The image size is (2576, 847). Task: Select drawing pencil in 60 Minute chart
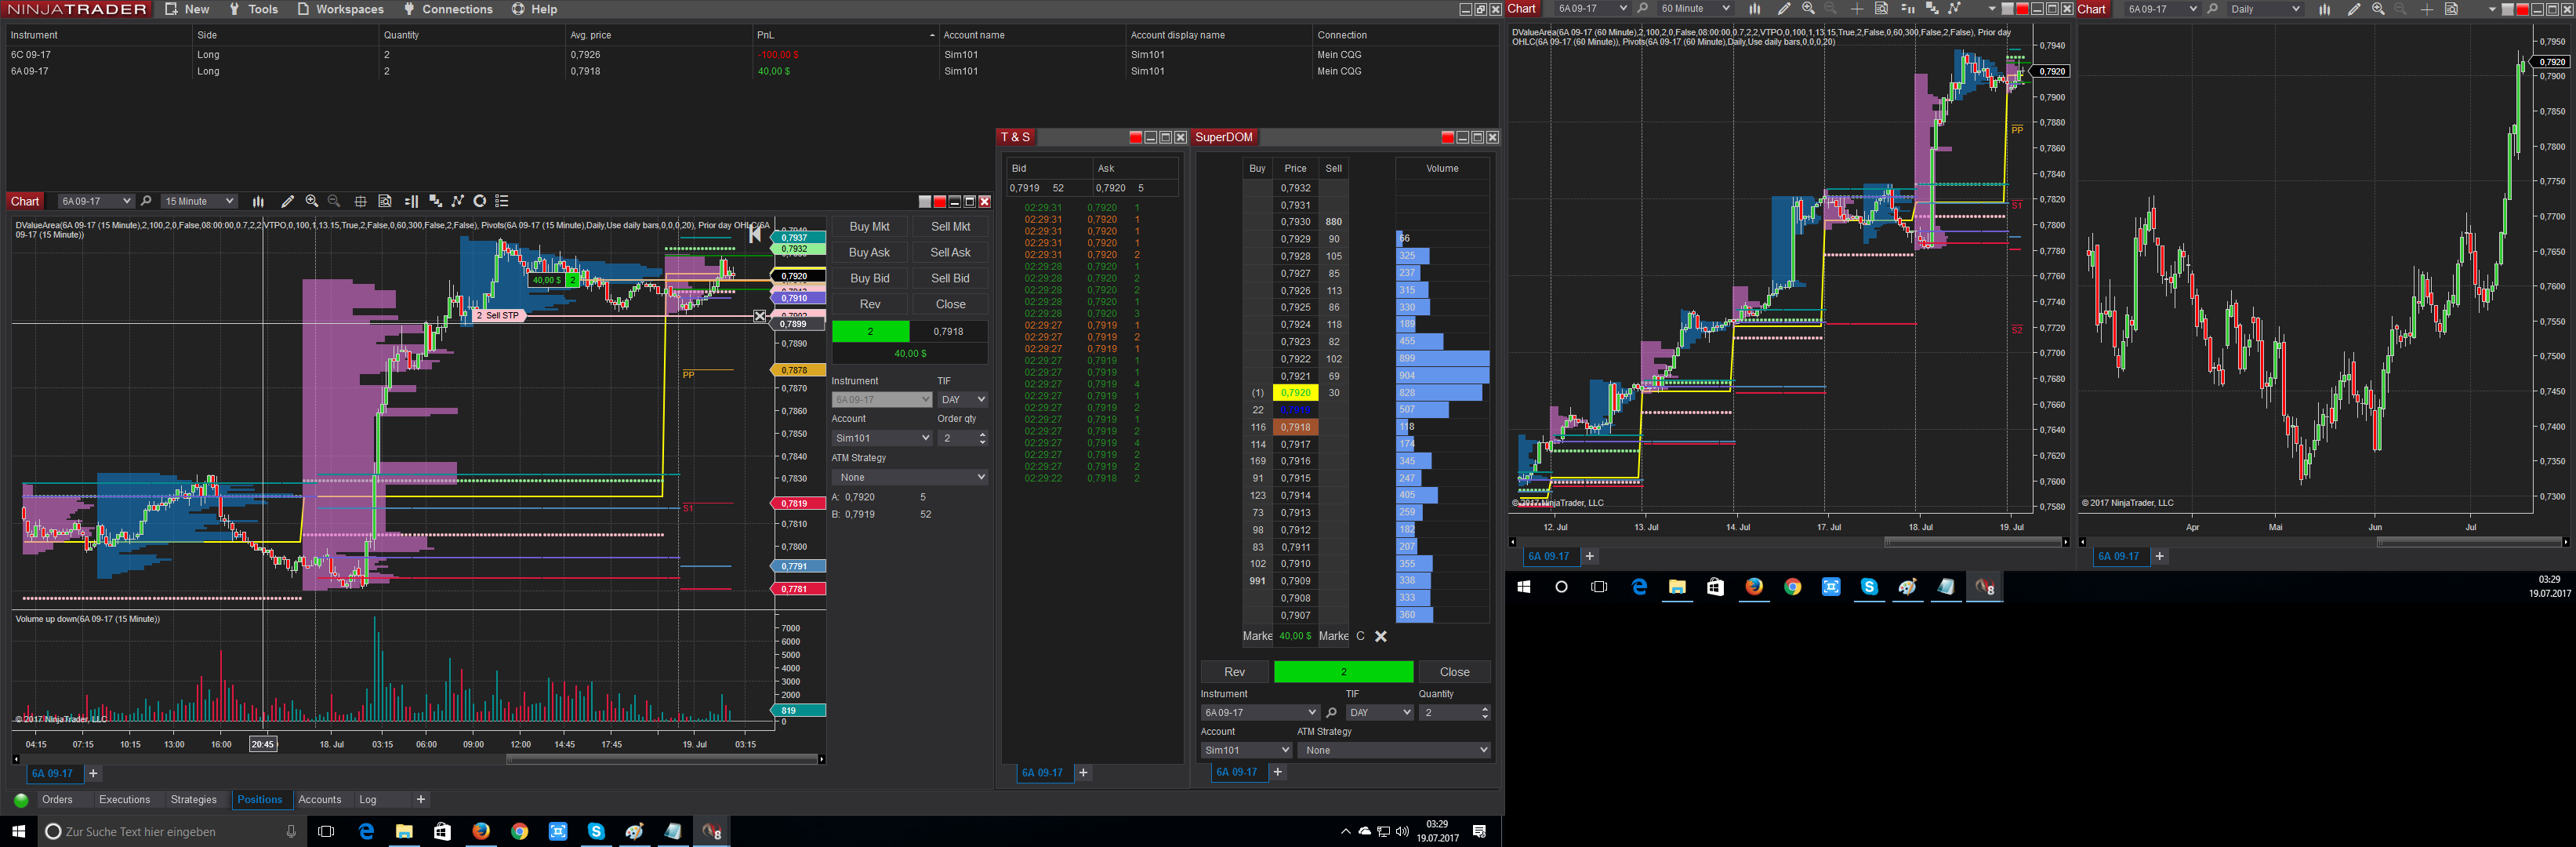pos(1783,9)
